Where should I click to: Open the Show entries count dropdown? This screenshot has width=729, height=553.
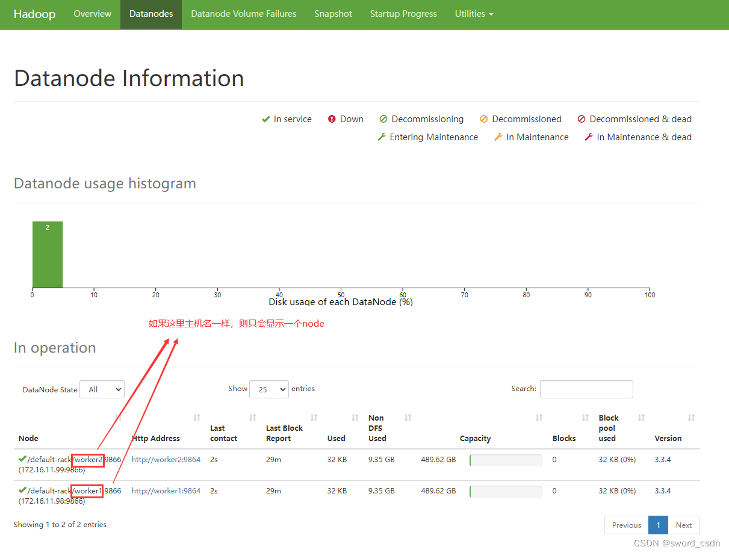click(x=269, y=389)
